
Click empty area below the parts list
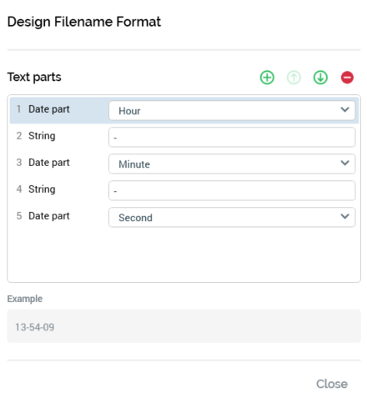pos(183,254)
